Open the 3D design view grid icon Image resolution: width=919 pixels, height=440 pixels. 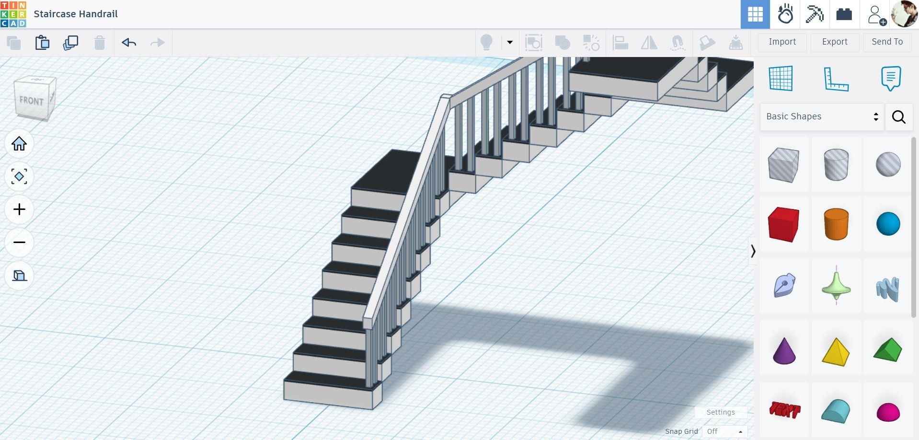[x=755, y=14]
